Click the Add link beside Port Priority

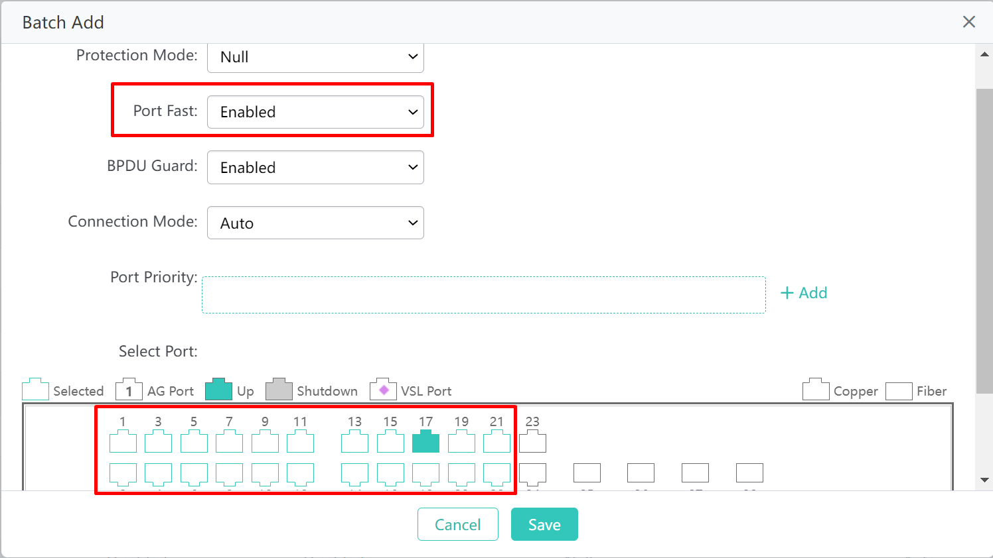point(804,292)
